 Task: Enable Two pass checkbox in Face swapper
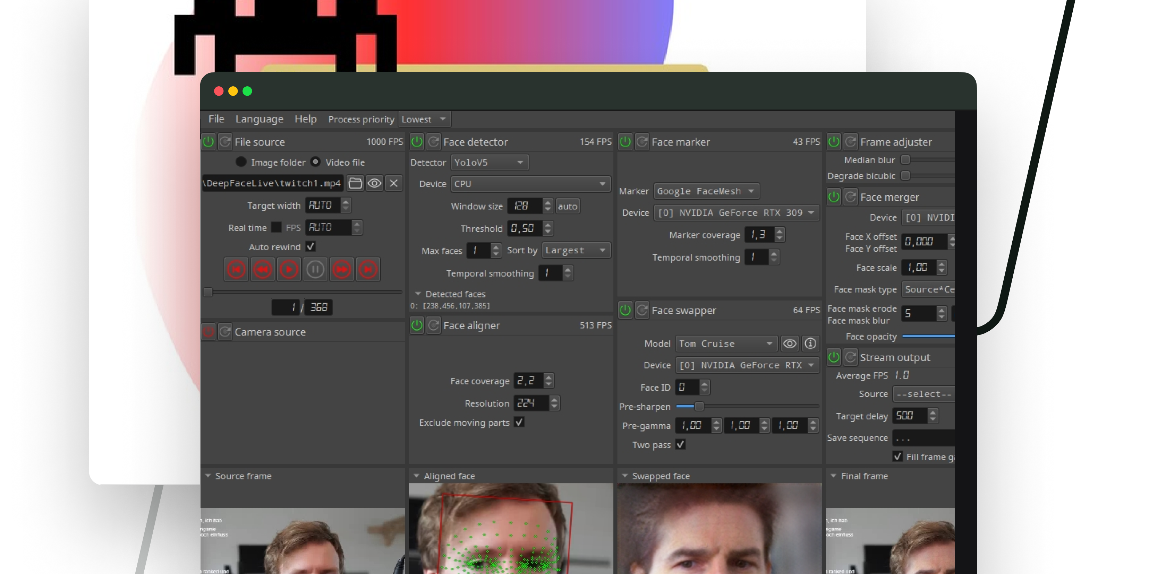point(679,444)
